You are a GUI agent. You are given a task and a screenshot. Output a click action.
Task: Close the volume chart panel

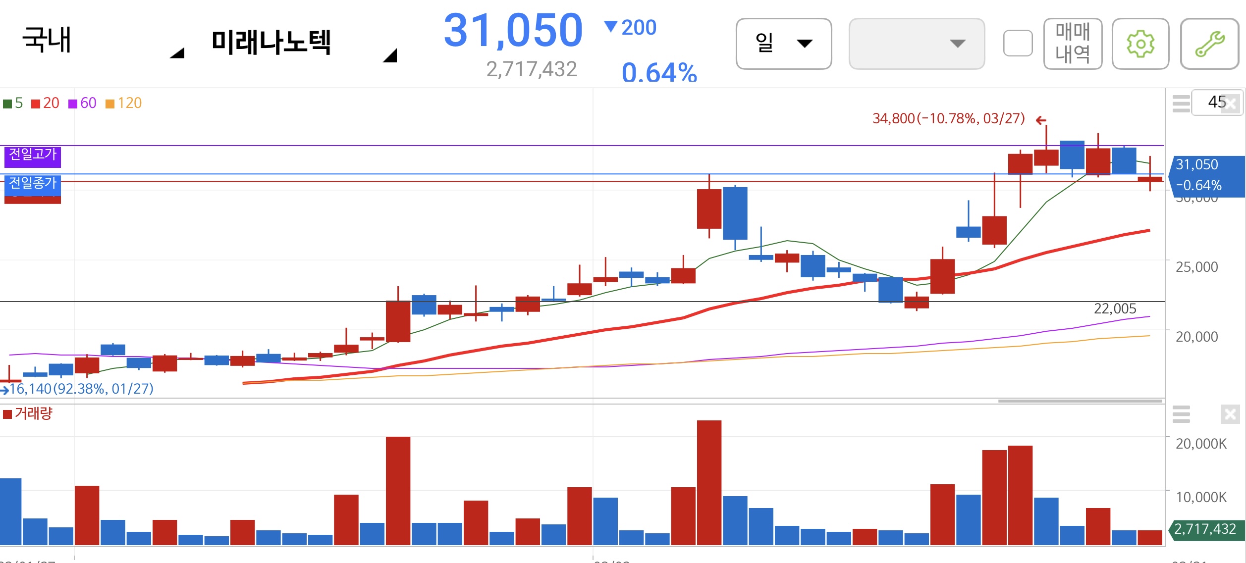(1230, 414)
